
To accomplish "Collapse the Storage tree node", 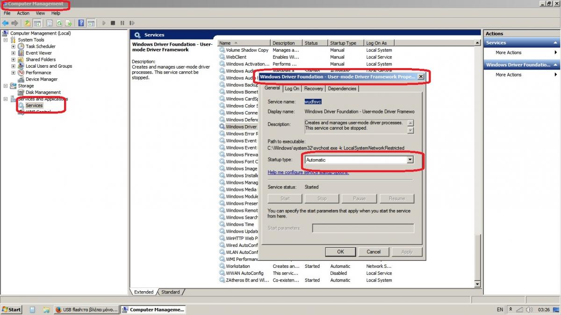I will 6,85.
